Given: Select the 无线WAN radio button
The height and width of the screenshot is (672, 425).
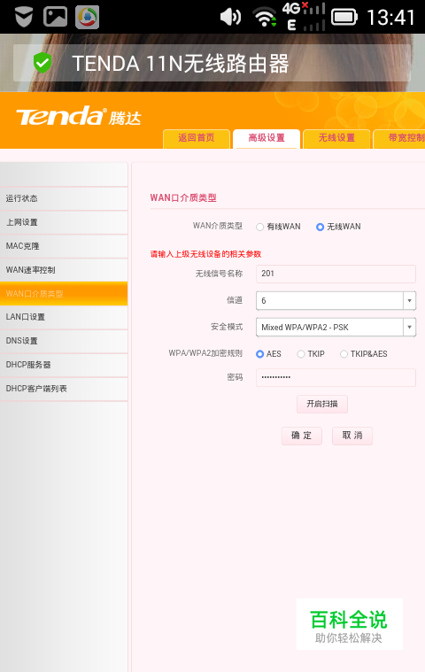Looking at the screenshot, I should pyautogui.click(x=320, y=228).
